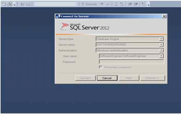181x114 pixels.
Task: Expand the User name dropdown
Action: click(x=162, y=56)
